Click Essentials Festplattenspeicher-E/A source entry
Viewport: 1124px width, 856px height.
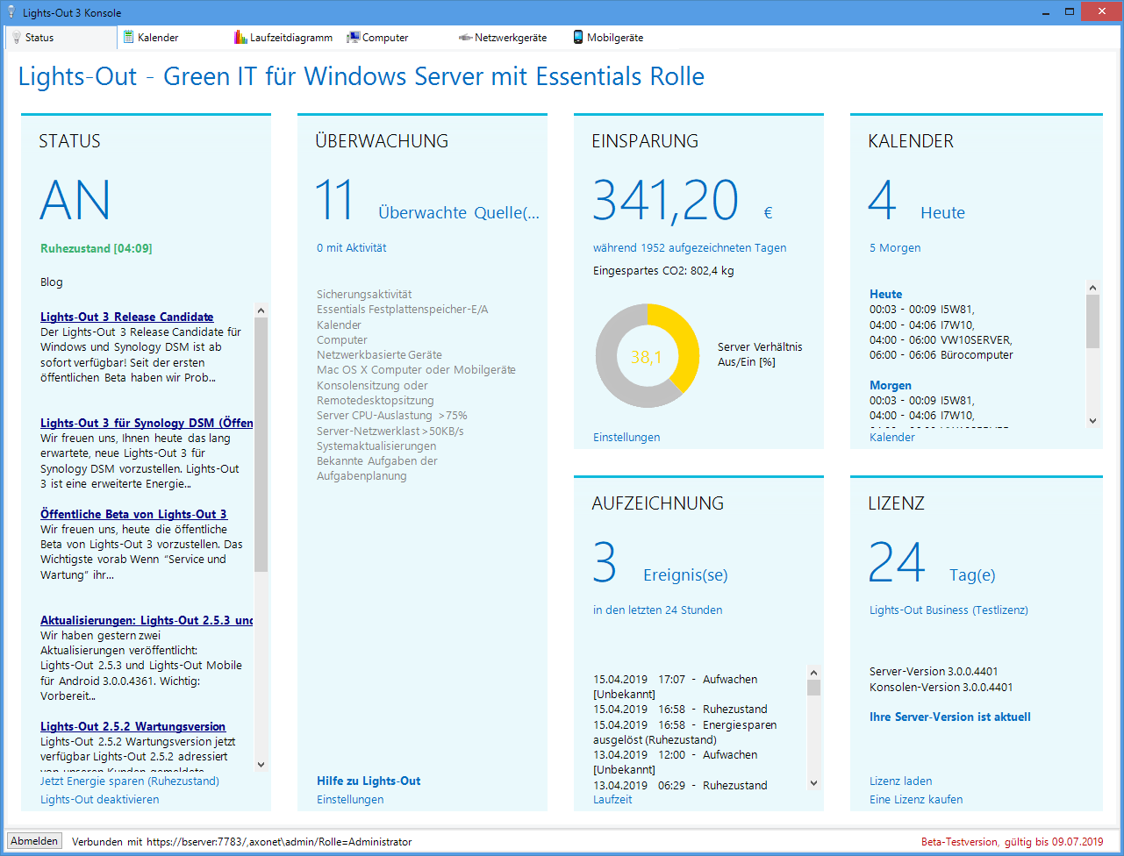point(403,310)
